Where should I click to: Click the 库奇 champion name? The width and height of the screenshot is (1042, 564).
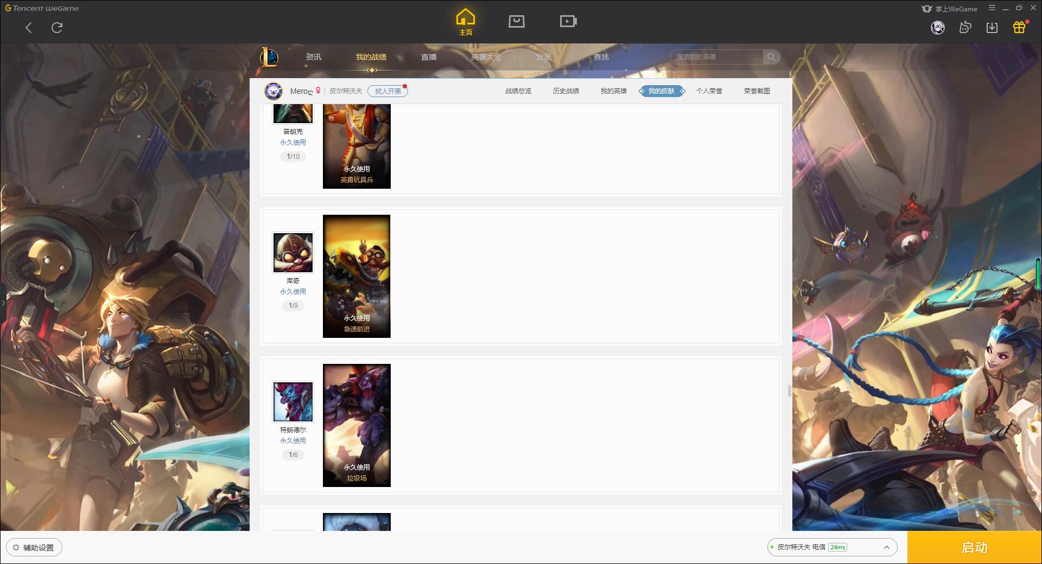293,281
